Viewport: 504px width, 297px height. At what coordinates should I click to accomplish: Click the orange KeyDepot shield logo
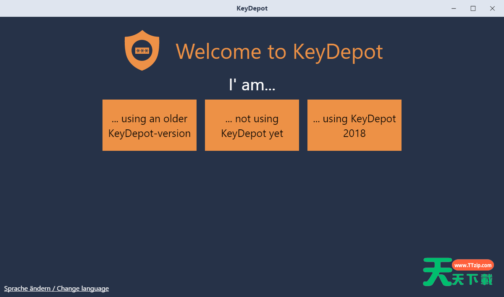(x=142, y=50)
